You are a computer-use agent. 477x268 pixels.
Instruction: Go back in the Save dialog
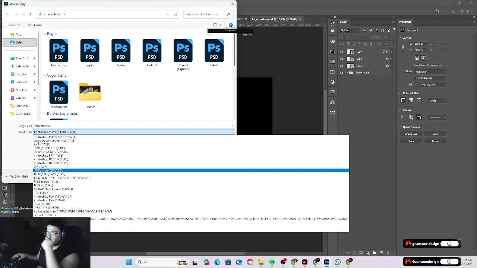(x=7, y=14)
